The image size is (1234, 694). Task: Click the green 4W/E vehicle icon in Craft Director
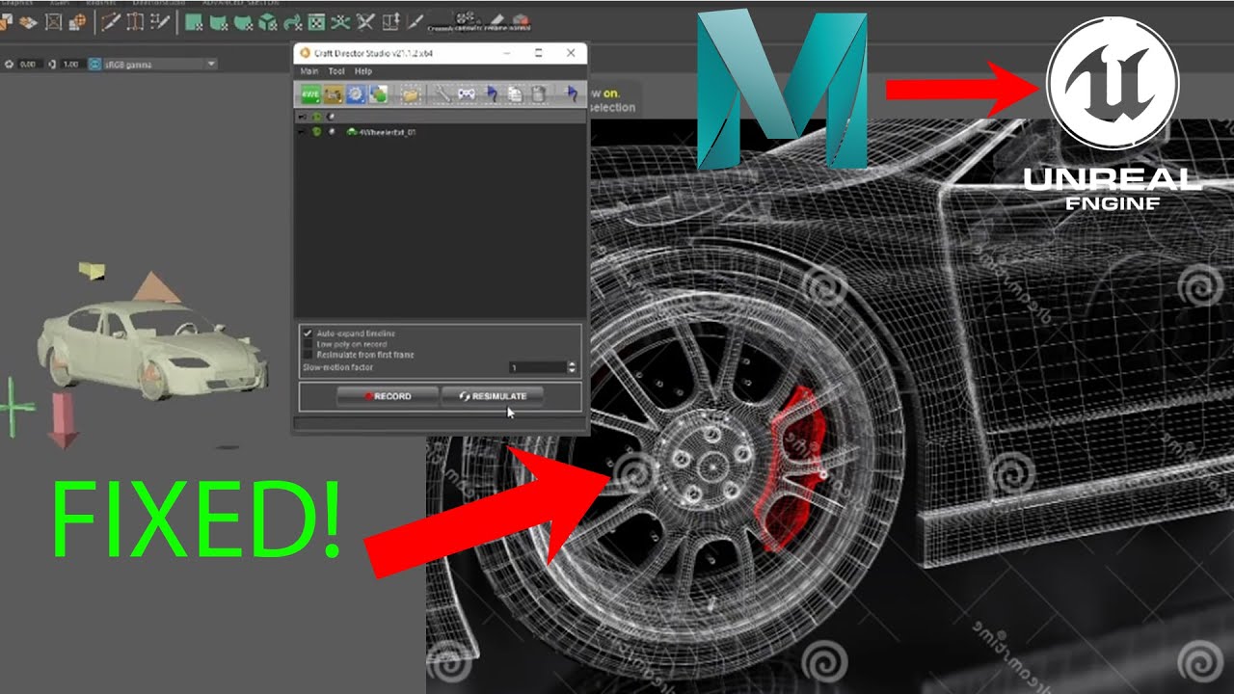click(x=309, y=93)
